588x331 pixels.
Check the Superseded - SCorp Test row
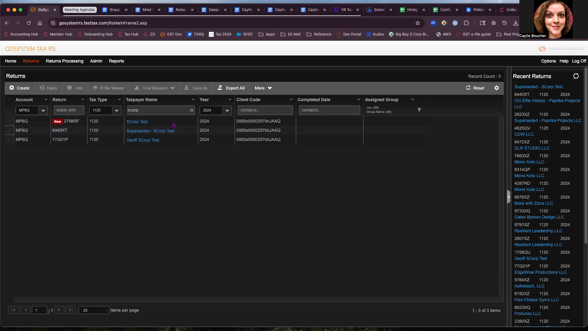[9, 131]
